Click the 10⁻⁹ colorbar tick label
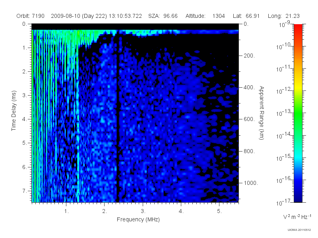318x238 pixels. click(x=285, y=24)
